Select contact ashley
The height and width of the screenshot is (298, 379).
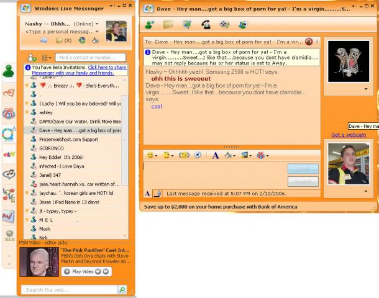point(73,112)
